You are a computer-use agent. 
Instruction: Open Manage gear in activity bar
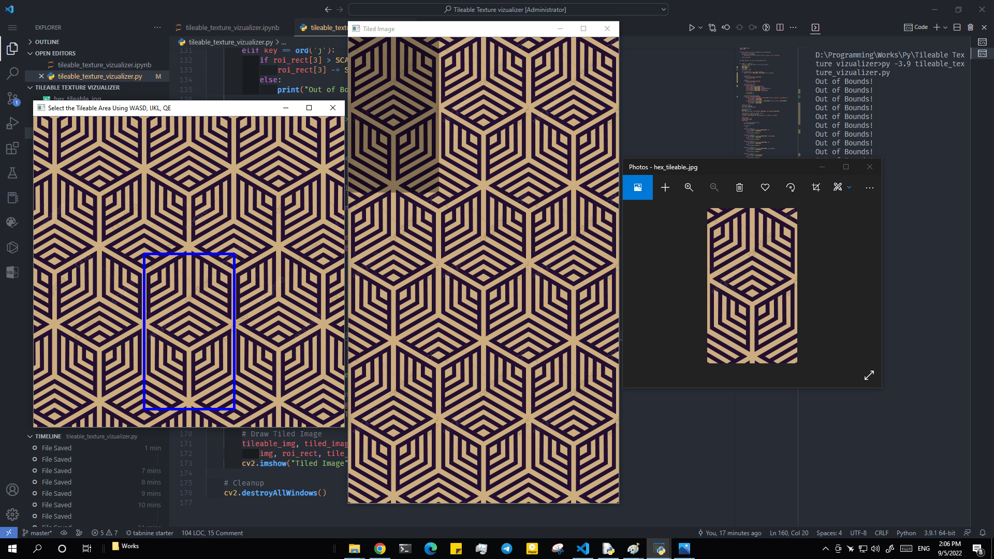[12, 514]
